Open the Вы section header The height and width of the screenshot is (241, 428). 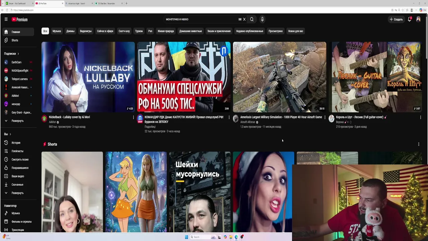click(7, 134)
